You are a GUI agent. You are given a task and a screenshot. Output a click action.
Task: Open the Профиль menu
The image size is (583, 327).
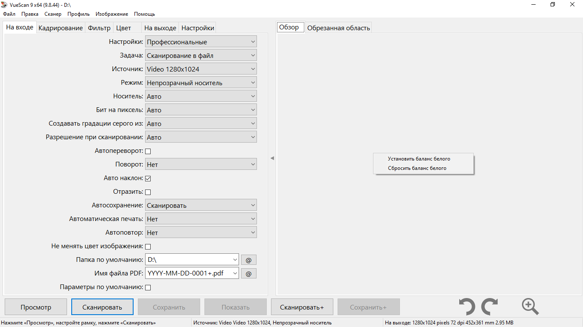pyautogui.click(x=79, y=14)
